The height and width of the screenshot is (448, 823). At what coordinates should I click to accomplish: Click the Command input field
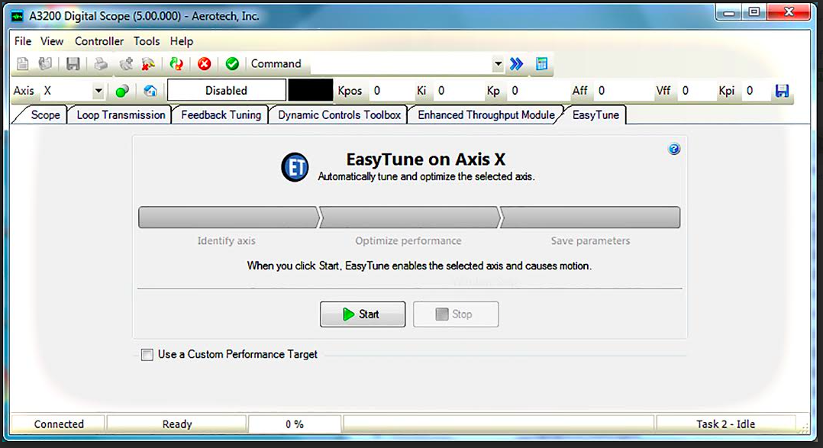tap(401, 64)
